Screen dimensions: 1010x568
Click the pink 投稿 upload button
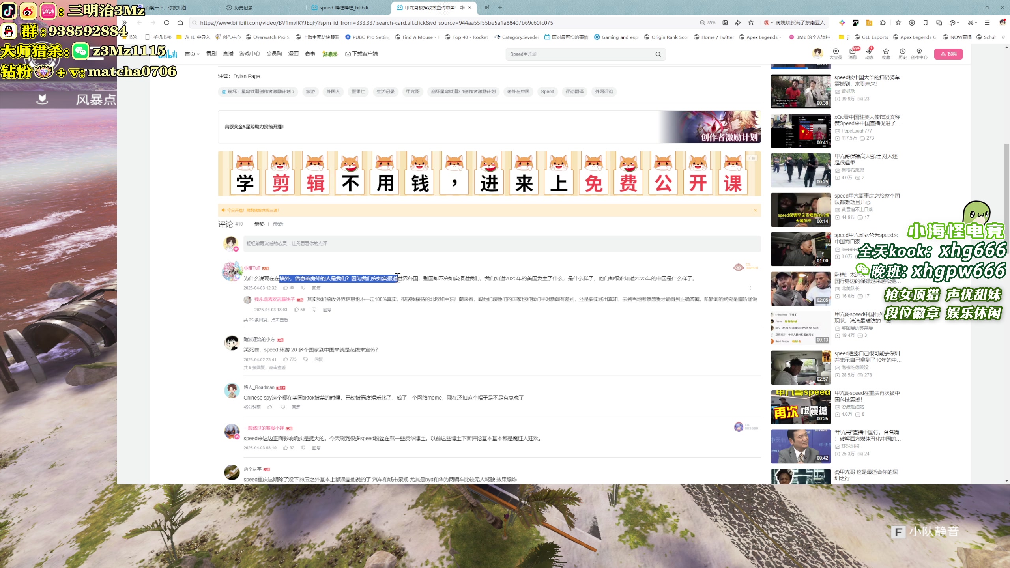click(948, 54)
